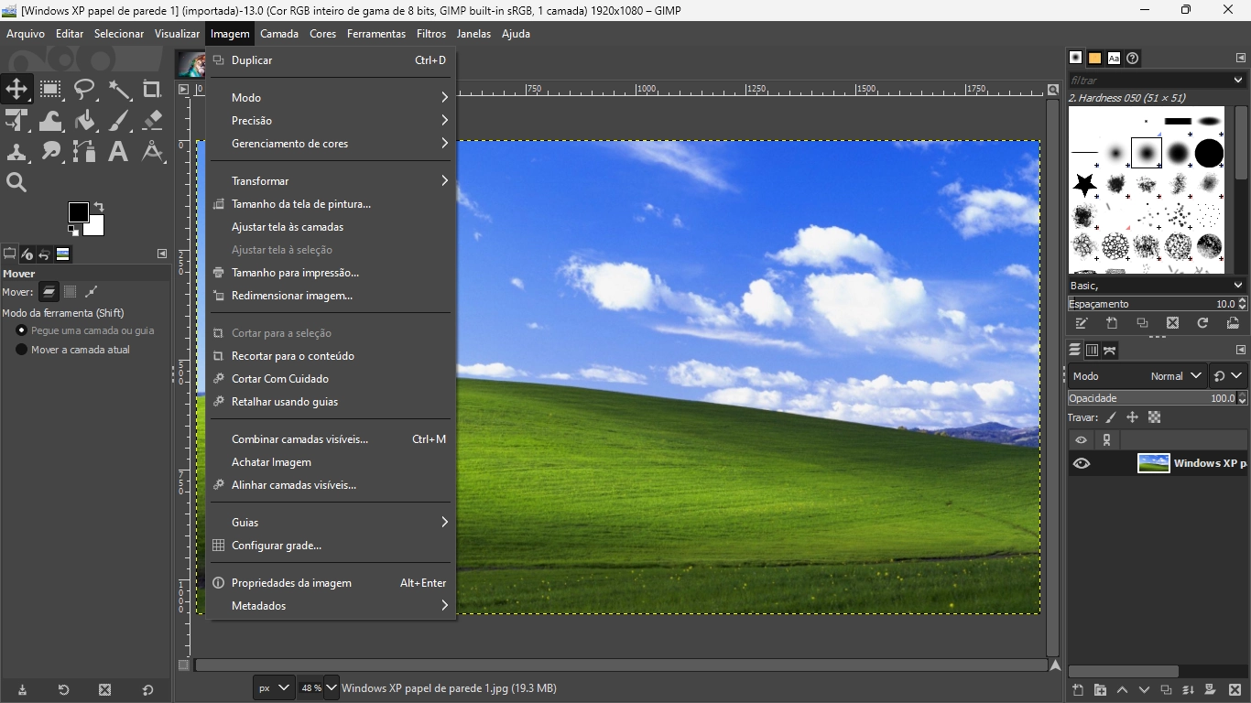Viewport: 1251px width, 703px height.
Task: Select the Crop tool in toolbox
Action: click(152, 90)
